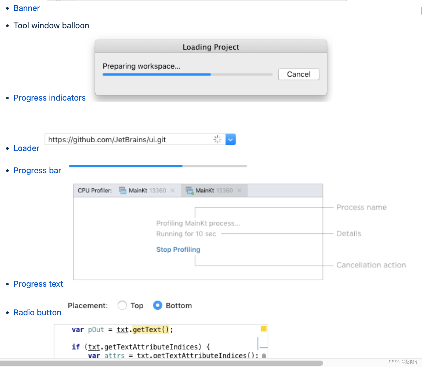Select the Top placement radio button
This screenshot has height=367, width=422.
(122, 305)
